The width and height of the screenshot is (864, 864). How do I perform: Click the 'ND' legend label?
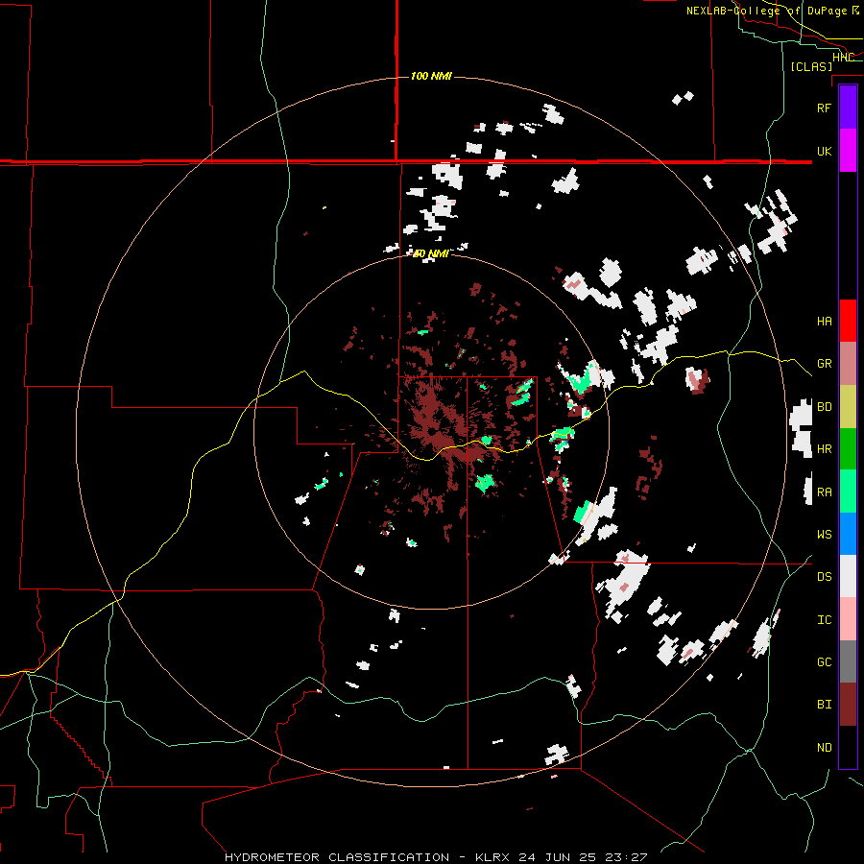point(824,748)
